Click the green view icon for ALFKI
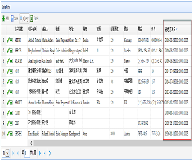Image resolution: width=192 pixels, height=161 pixels. click(11, 40)
